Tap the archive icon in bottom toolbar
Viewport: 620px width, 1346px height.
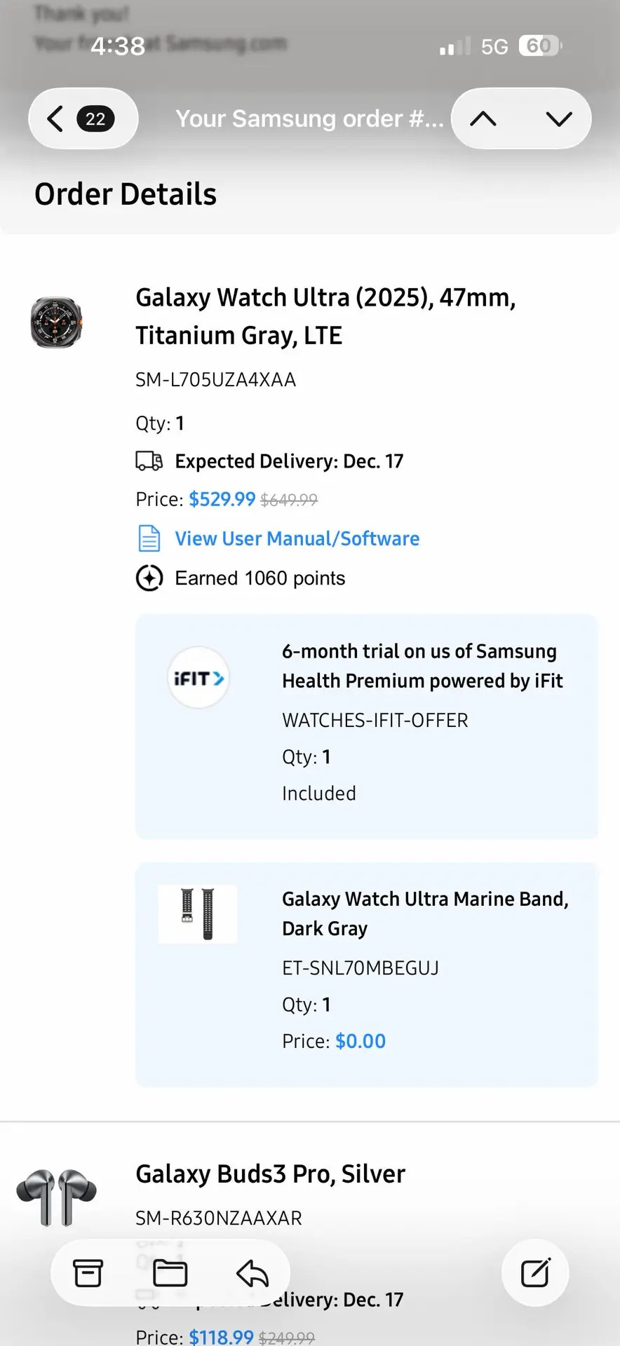tap(88, 1272)
